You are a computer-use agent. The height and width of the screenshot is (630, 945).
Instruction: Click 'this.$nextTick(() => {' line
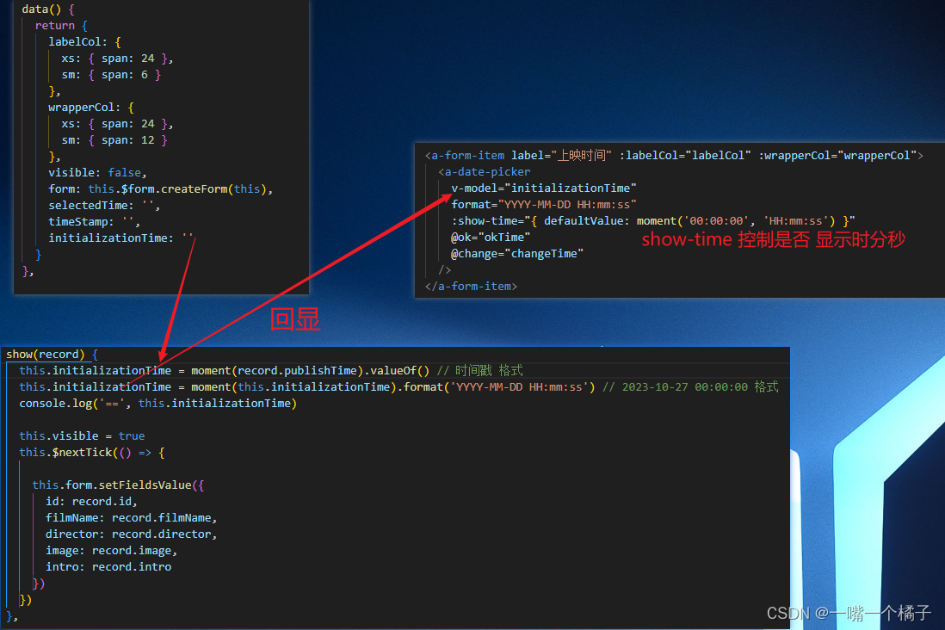click(91, 452)
